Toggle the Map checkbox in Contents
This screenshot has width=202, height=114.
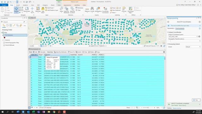[3, 33]
